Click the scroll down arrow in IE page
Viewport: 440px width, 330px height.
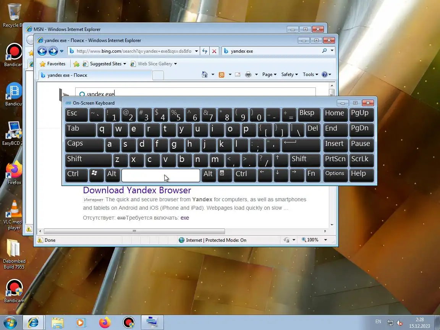tap(332, 225)
